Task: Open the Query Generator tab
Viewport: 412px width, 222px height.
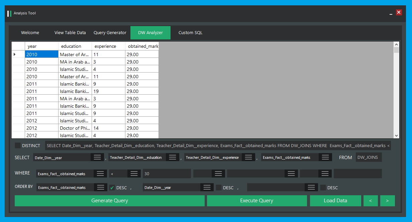Action: (x=110, y=33)
